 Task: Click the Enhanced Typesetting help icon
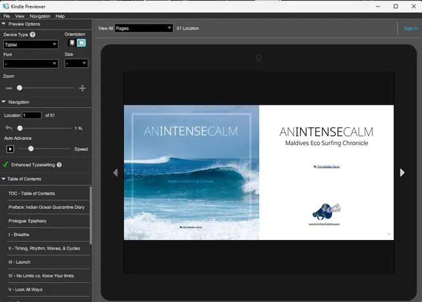59,165
